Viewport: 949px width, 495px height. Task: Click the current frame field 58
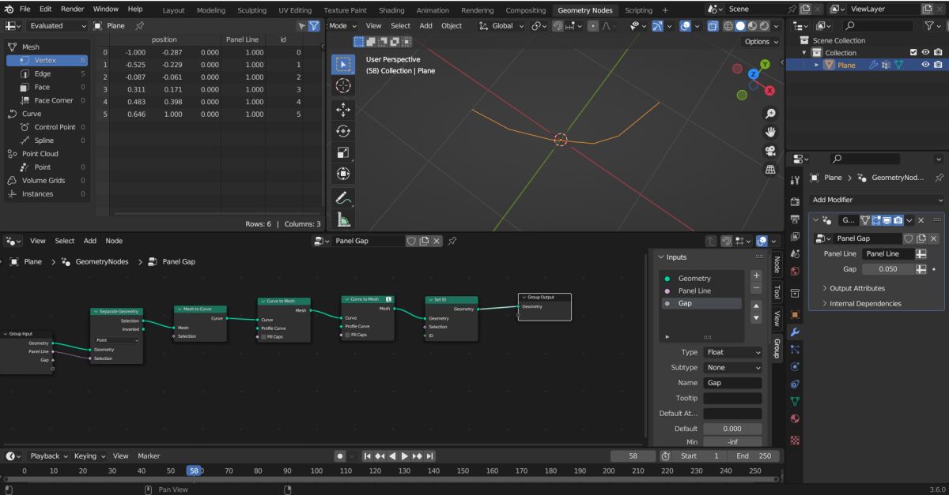pyautogui.click(x=633, y=456)
